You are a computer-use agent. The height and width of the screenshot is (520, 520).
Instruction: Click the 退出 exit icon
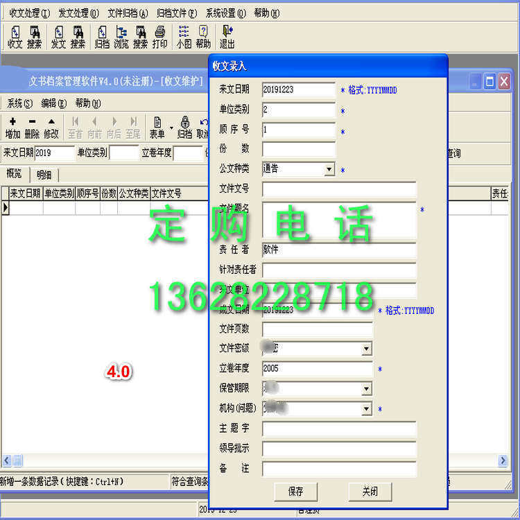[227, 37]
